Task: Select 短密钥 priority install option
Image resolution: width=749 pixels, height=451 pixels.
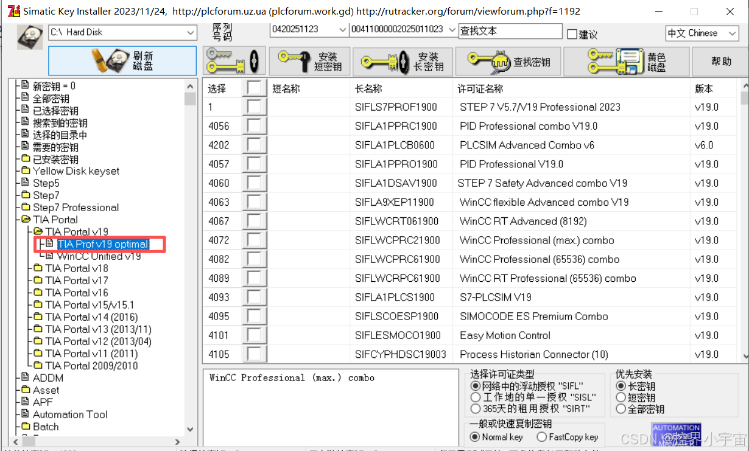Action: tap(621, 397)
